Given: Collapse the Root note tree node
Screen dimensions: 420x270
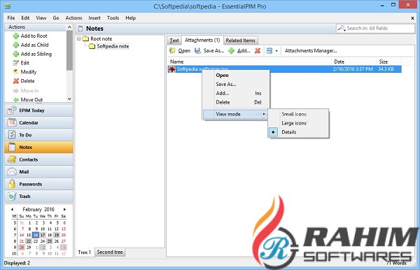Looking at the screenshot, I should click(x=79, y=38).
